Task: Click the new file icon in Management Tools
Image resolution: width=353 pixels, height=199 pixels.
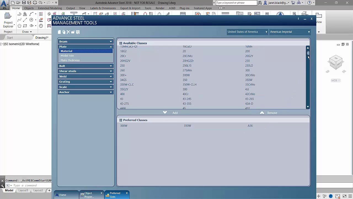Action: coord(59,32)
